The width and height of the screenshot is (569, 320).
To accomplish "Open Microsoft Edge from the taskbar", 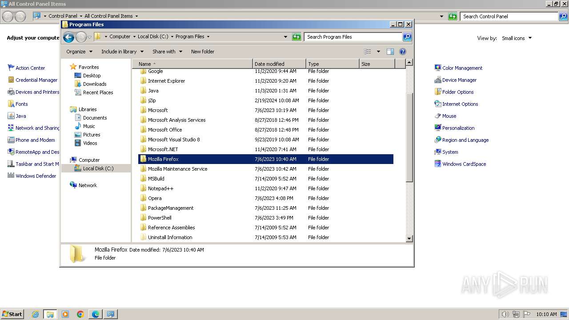I will 96,314.
